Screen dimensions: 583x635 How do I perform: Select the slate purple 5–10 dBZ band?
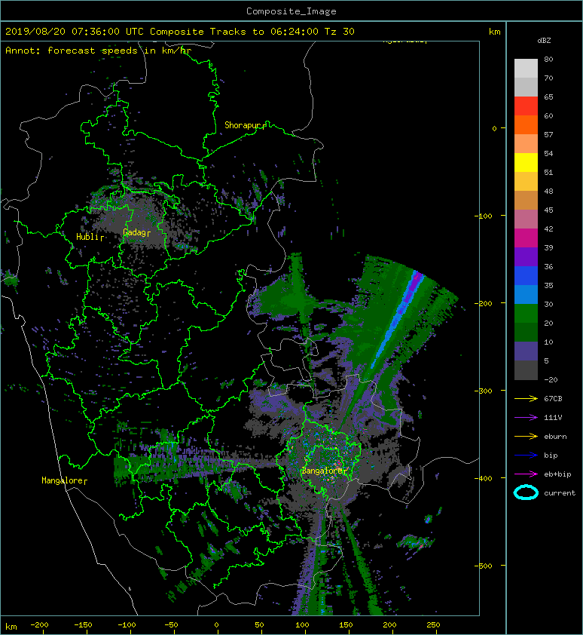526,351
